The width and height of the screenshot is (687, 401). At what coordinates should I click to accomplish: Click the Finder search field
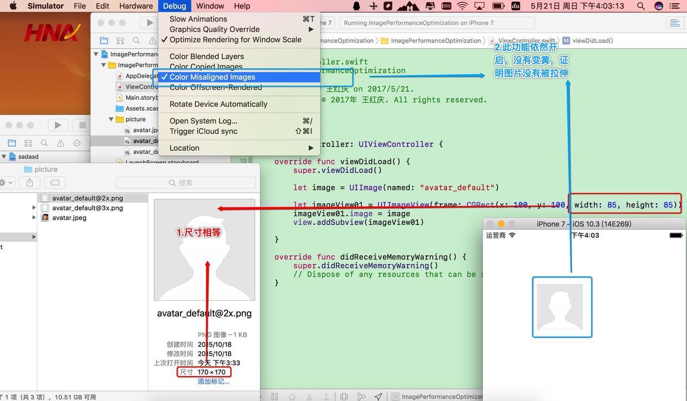[186, 182]
